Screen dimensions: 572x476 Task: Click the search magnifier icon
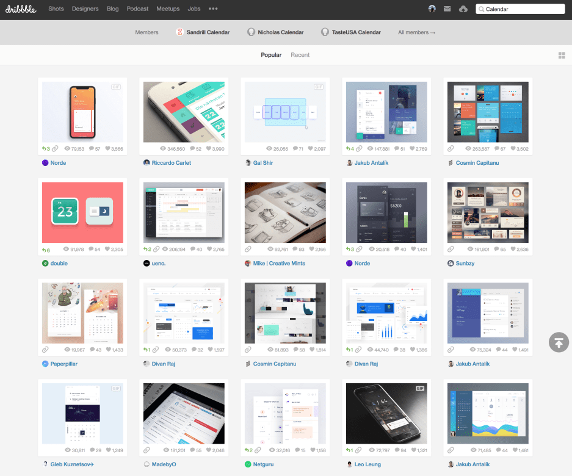(x=481, y=9)
